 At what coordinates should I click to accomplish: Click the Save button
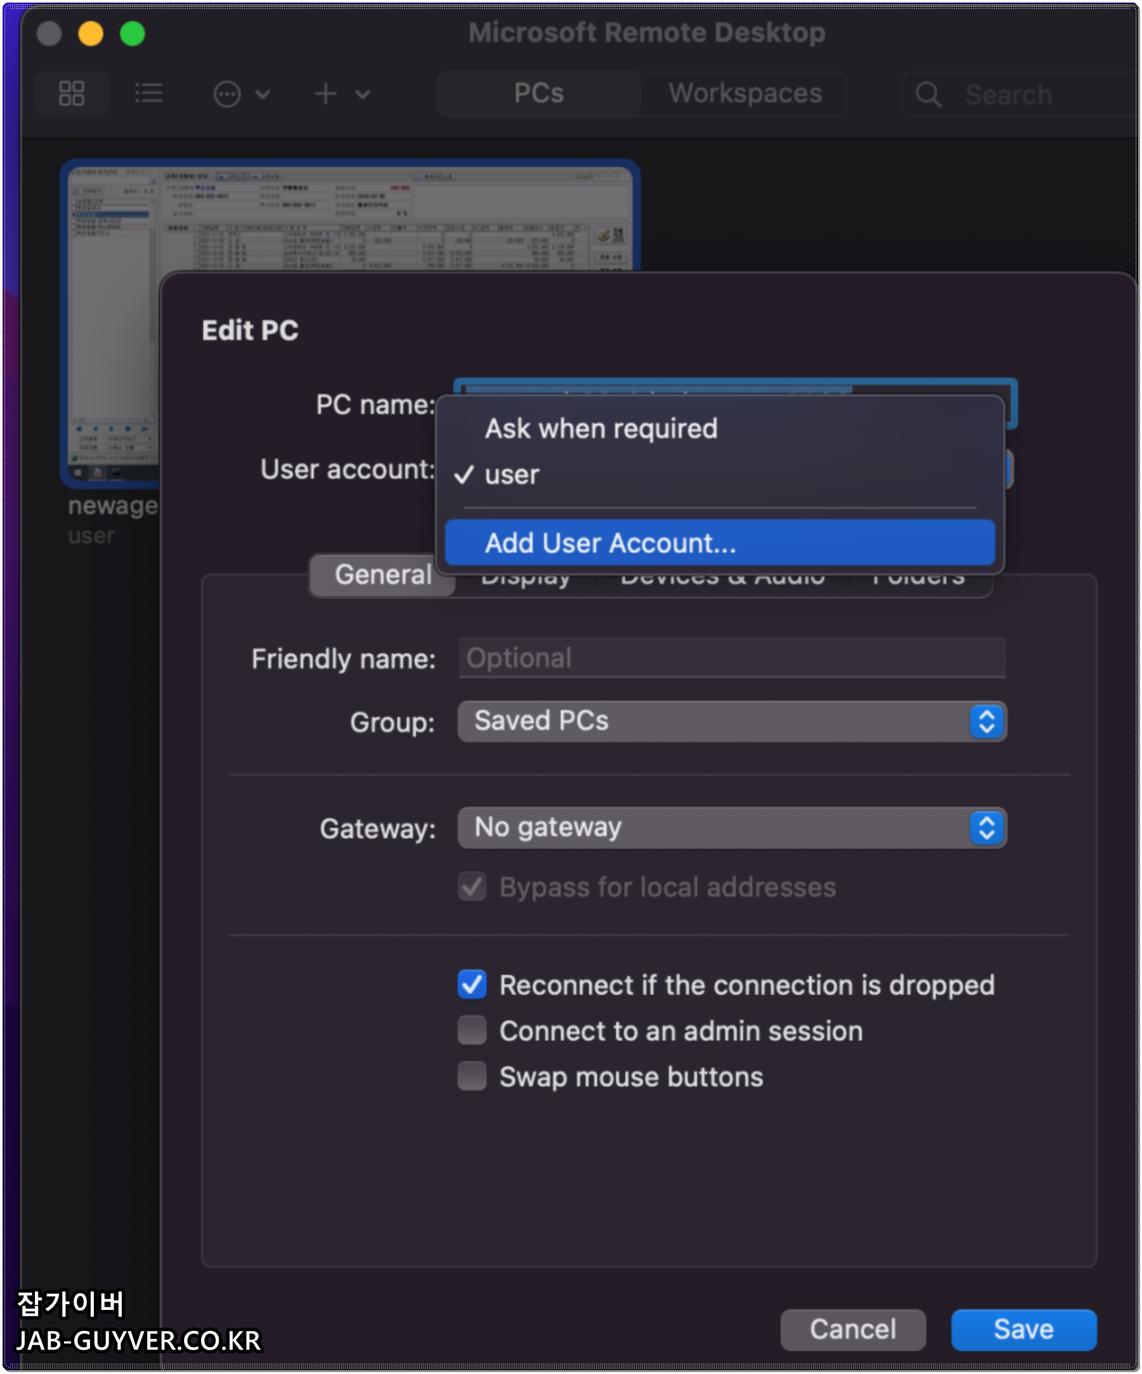click(1023, 1330)
